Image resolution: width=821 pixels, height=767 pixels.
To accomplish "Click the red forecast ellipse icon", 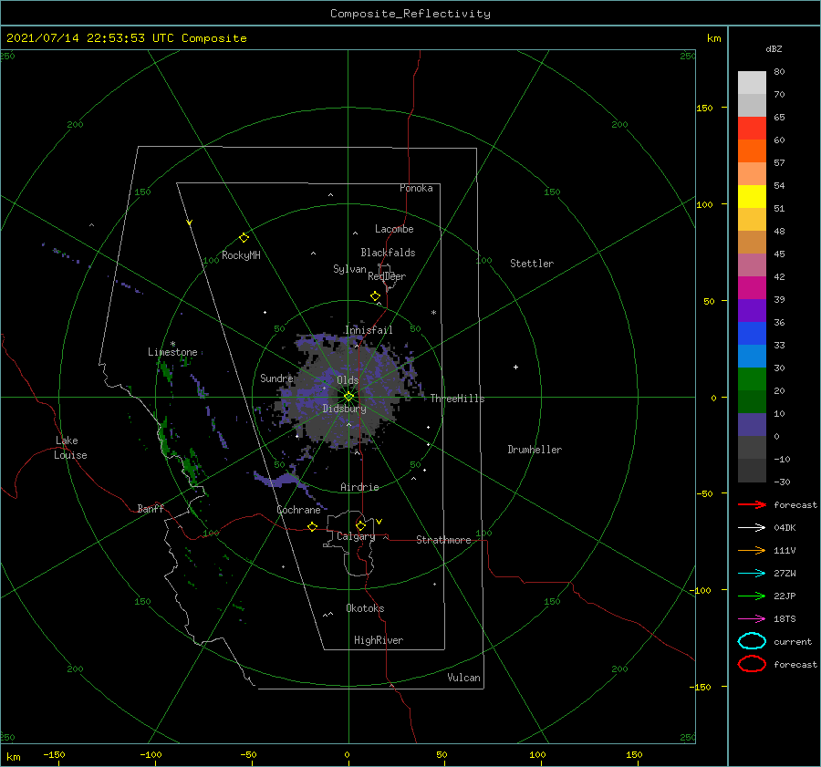I will (x=752, y=664).
